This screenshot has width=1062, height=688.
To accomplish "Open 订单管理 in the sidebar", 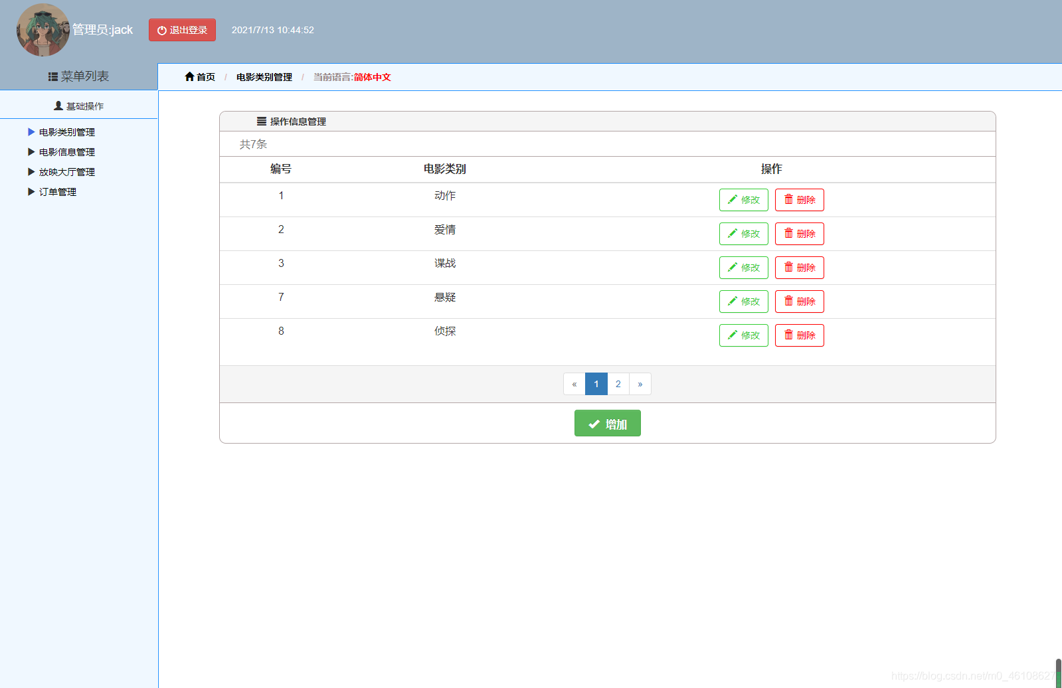I will (x=58, y=192).
